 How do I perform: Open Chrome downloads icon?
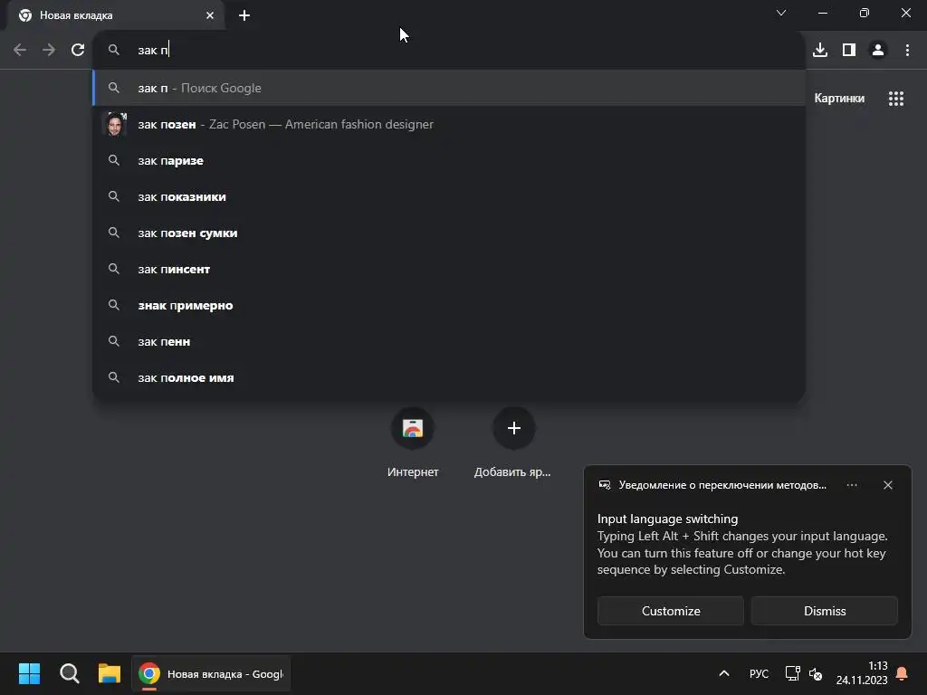[820, 50]
